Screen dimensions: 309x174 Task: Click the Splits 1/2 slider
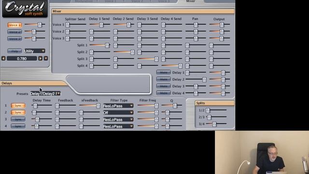click(x=216, y=110)
